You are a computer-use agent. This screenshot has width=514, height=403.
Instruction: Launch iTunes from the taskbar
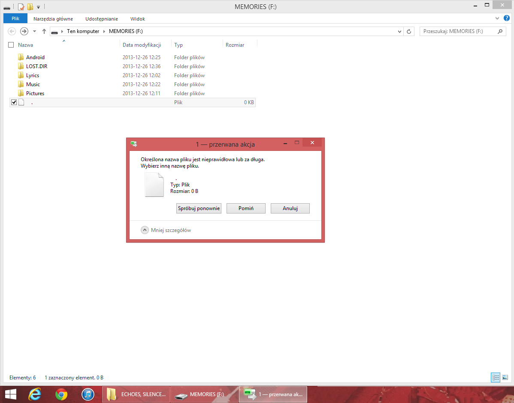tap(88, 394)
